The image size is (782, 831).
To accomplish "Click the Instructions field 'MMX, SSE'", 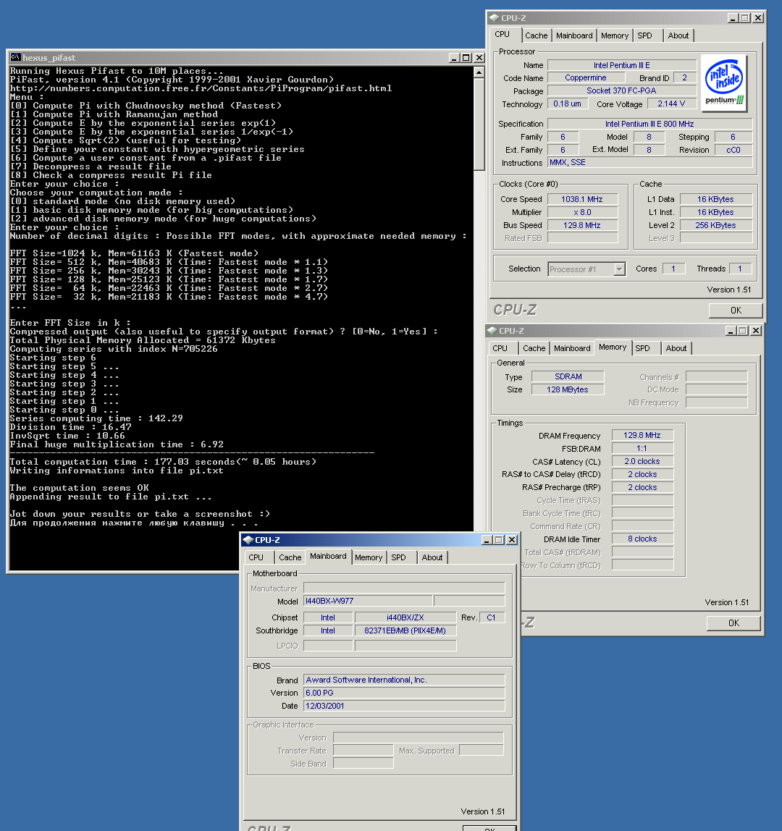I will tap(650, 163).
